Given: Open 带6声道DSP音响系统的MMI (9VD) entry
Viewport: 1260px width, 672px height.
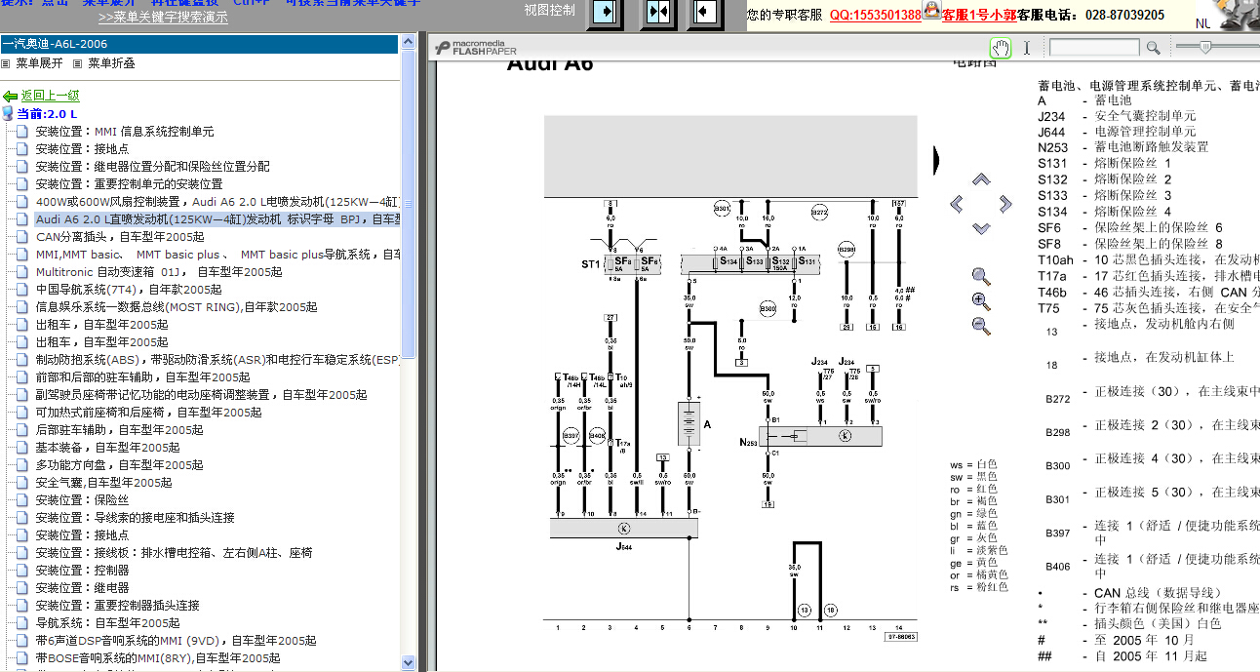Looking at the screenshot, I should click(x=176, y=641).
